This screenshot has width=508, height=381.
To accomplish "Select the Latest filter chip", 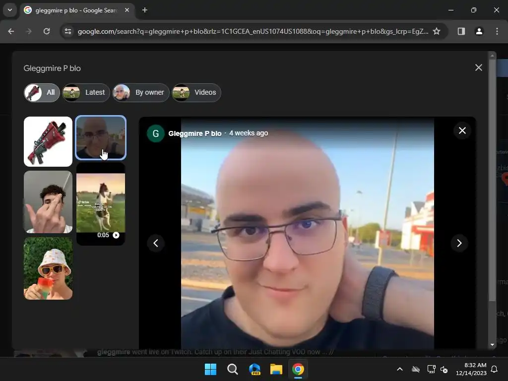I will 86,93.
